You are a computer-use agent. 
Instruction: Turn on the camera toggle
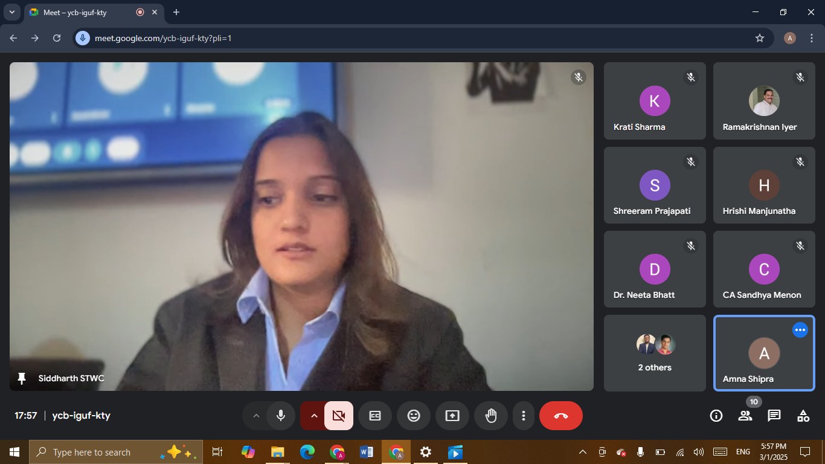pos(339,416)
